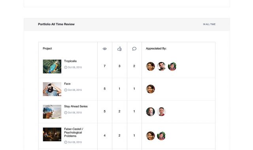Click the comments speech bubble column icon
Image resolution: width=253 pixels, height=150 pixels.
click(x=134, y=49)
